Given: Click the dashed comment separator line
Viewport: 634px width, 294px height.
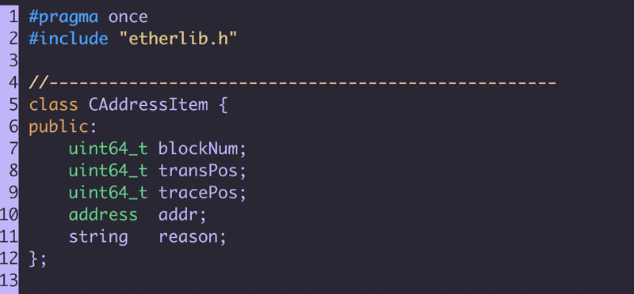Looking at the screenshot, I should tap(292, 83).
